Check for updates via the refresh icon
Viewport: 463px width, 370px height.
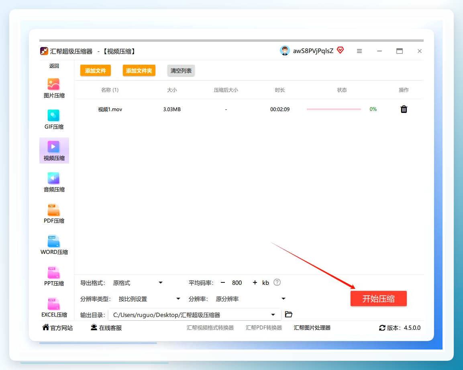tap(382, 328)
